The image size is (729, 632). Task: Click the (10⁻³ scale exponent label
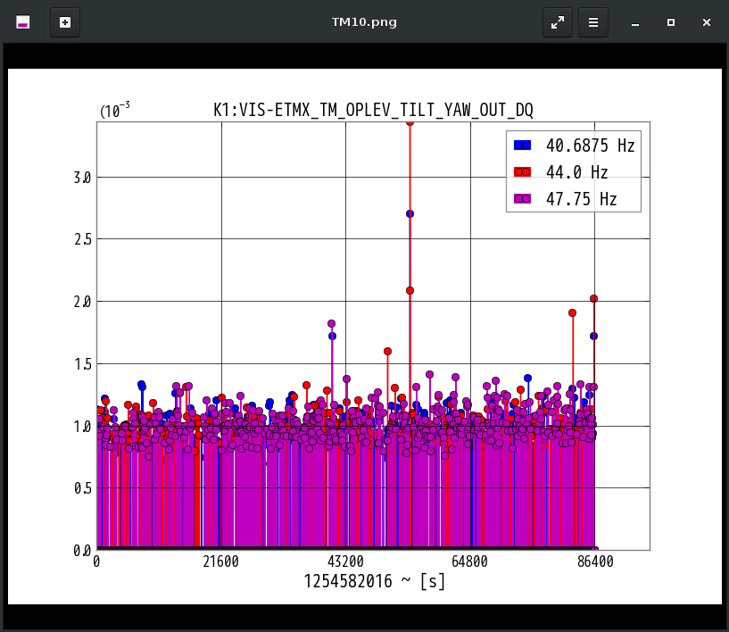tap(115, 111)
